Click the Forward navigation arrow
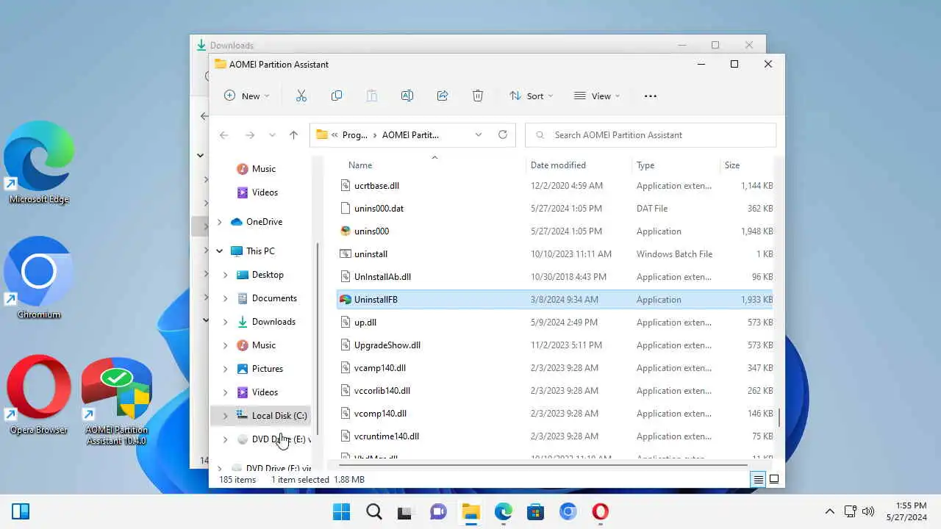The image size is (941, 529). pyautogui.click(x=250, y=134)
